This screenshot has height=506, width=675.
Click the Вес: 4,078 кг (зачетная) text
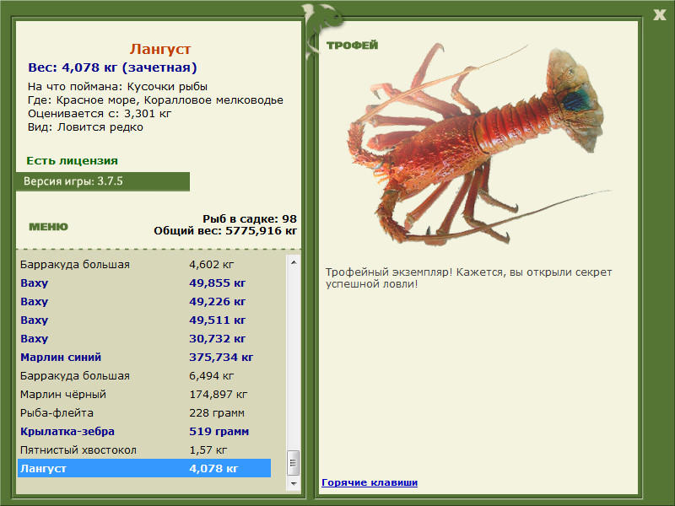click(112, 67)
